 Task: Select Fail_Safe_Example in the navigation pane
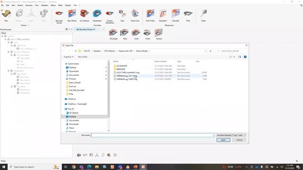(x=77, y=90)
